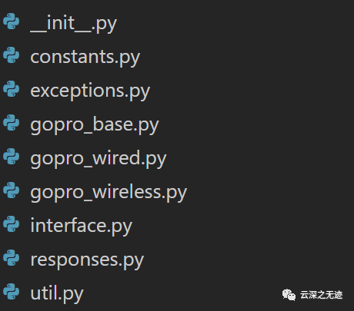Click Python icon beside gopro_wired.py
The image size is (354, 311).
pos(12,156)
